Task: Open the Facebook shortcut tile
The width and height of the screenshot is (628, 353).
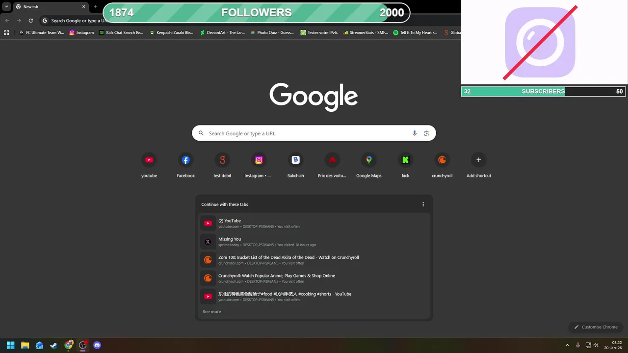Action: coord(186,165)
